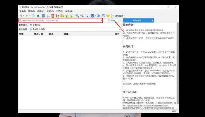Click the blue refresh circle icon
Image resolution: width=205 pixels, height=117 pixels.
92,16
